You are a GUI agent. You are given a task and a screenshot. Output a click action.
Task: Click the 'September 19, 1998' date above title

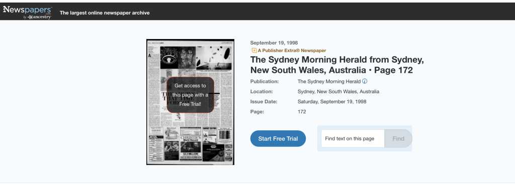(274, 43)
